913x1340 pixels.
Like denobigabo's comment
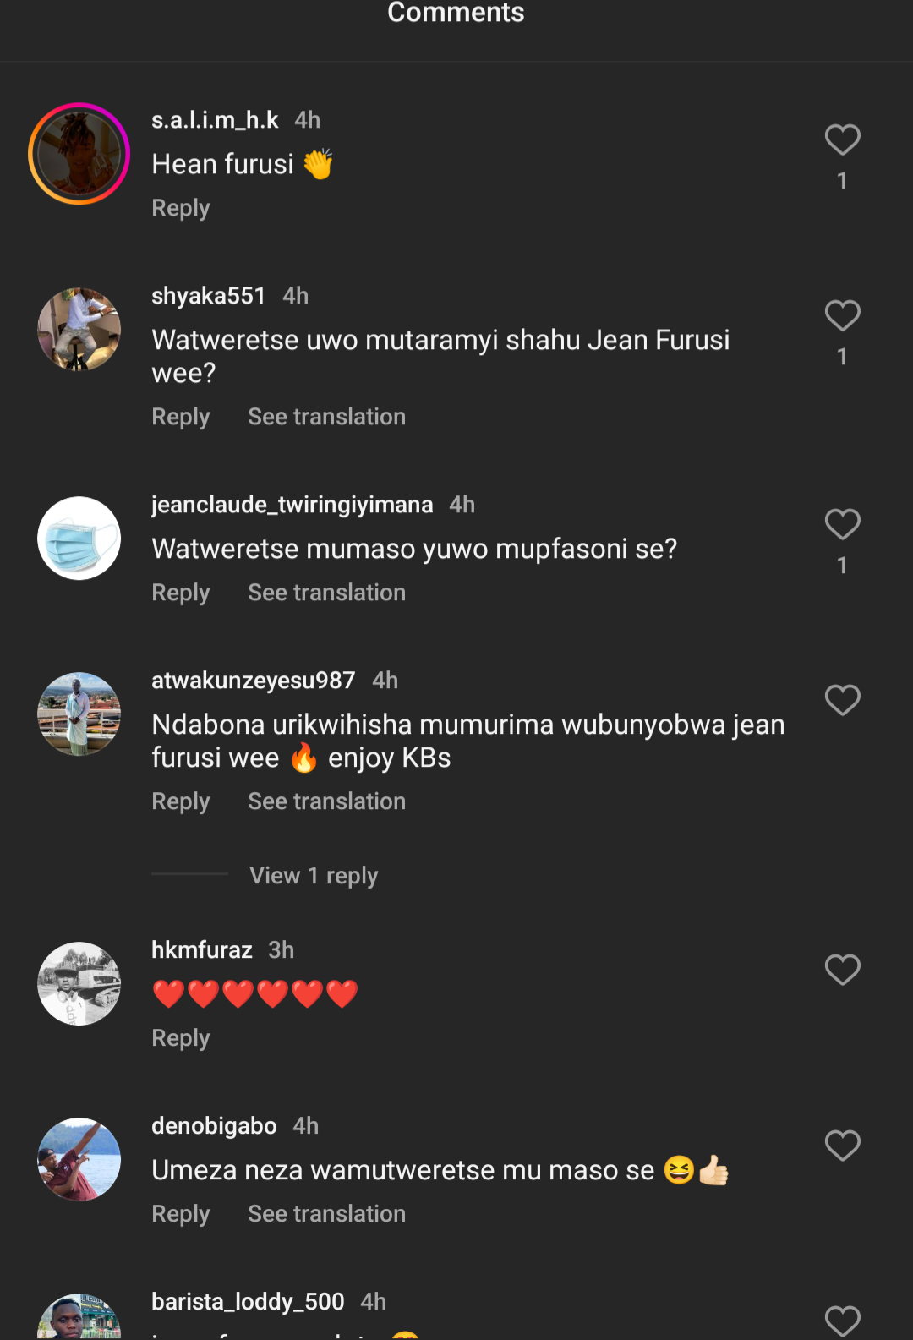[x=842, y=1146]
